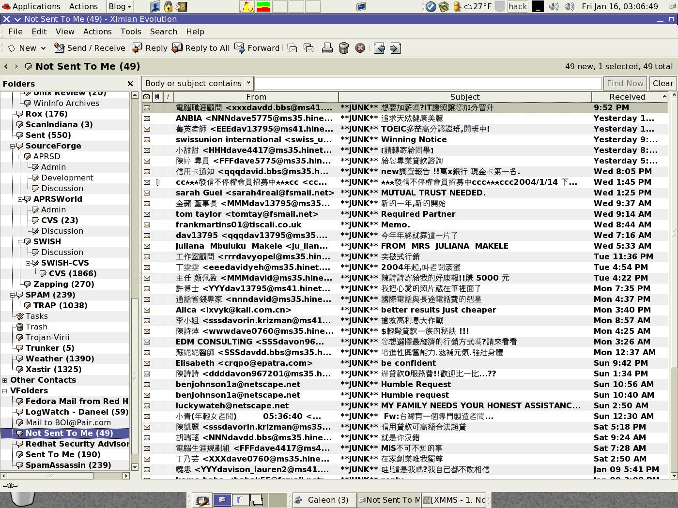This screenshot has height=508, width=678.
Task: Open the New button dropdown arrow
Action: 43,48
